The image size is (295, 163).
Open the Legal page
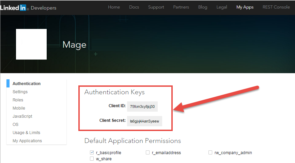coord(222,7)
